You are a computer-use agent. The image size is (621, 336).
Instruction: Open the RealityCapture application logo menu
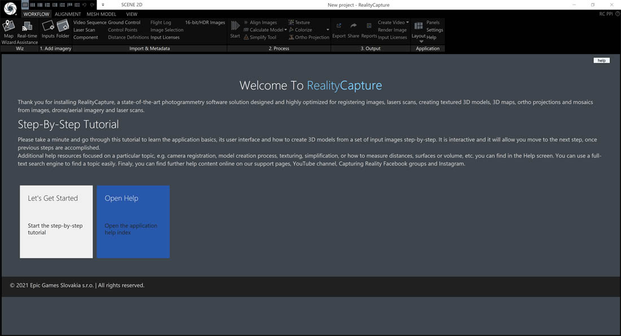coord(10,8)
